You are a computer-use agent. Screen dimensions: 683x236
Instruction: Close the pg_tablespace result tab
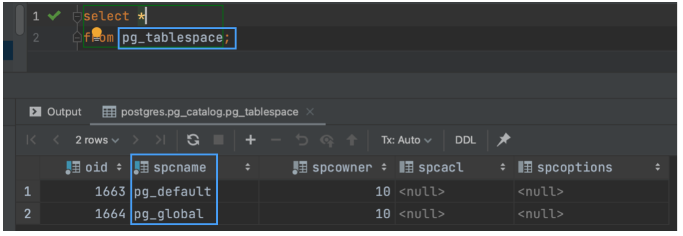click(310, 112)
